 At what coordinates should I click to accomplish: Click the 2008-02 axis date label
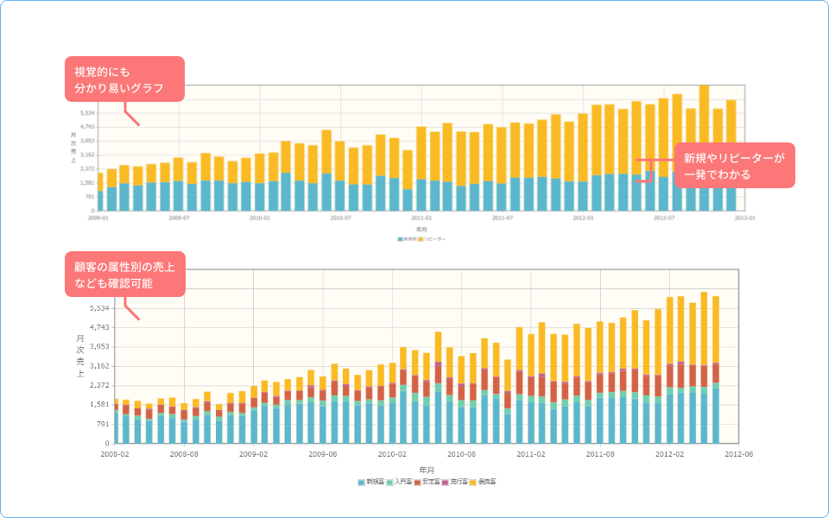click(x=115, y=454)
